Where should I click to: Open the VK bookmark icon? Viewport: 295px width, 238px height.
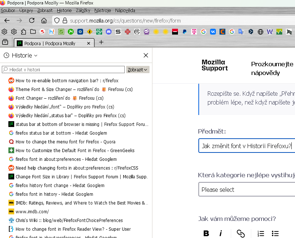click(213, 32)
